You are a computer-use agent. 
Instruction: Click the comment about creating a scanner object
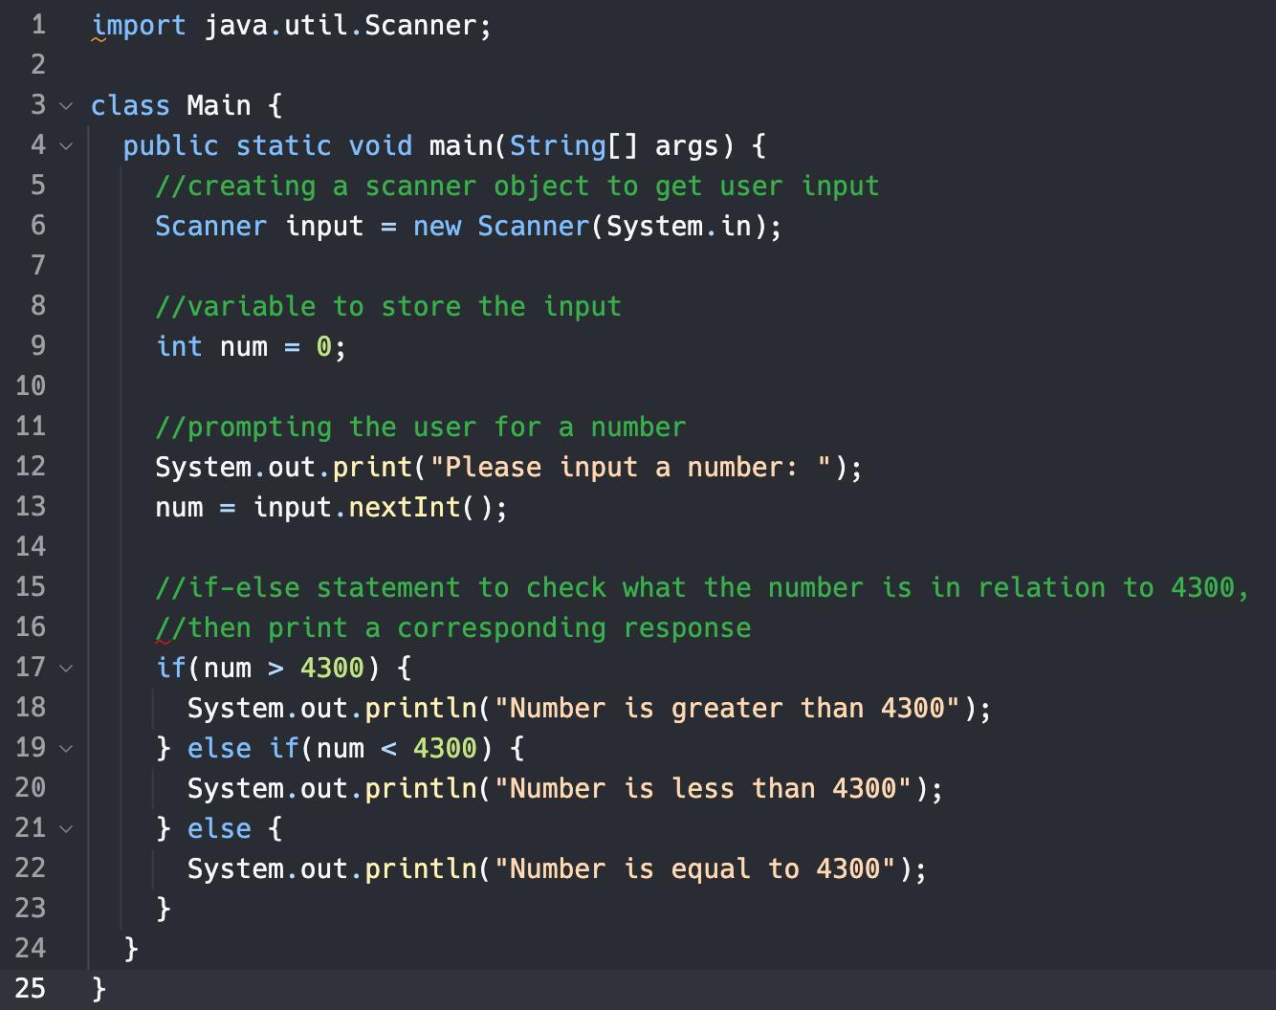point(517,187)
